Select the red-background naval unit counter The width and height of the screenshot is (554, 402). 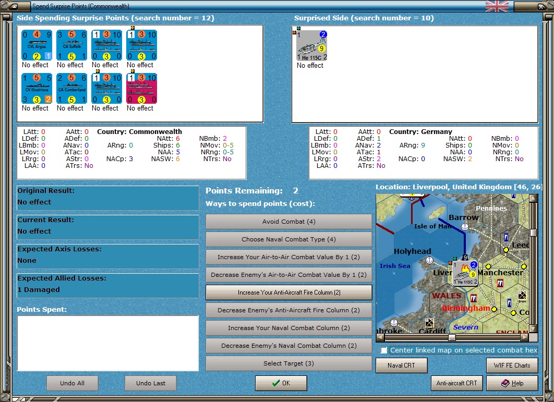[x=142, y=88]
